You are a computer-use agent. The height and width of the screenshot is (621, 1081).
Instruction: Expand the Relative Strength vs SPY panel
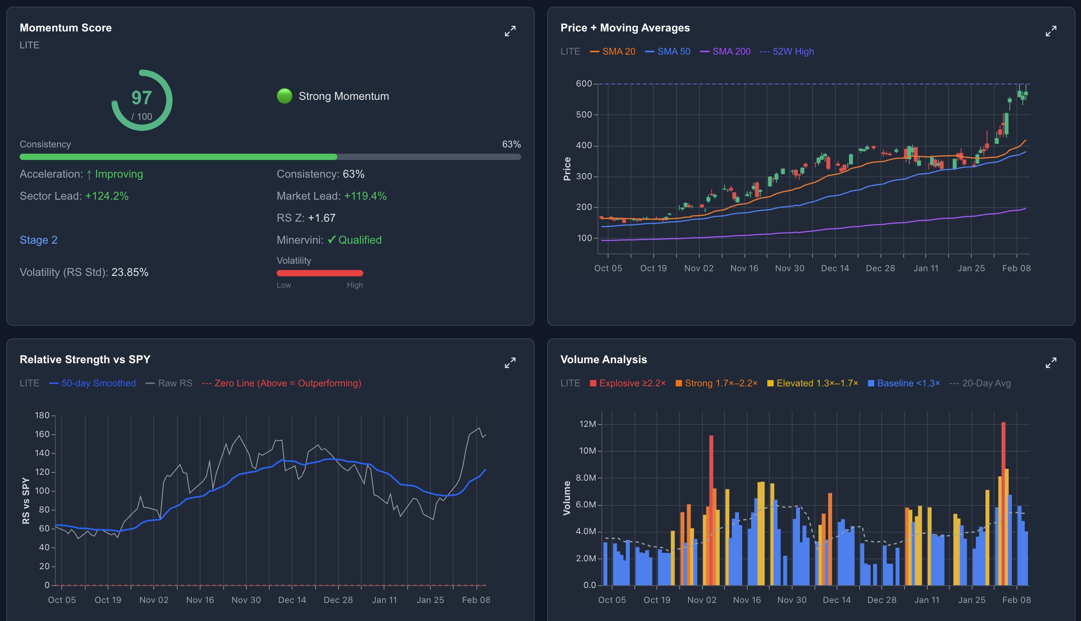510,363
